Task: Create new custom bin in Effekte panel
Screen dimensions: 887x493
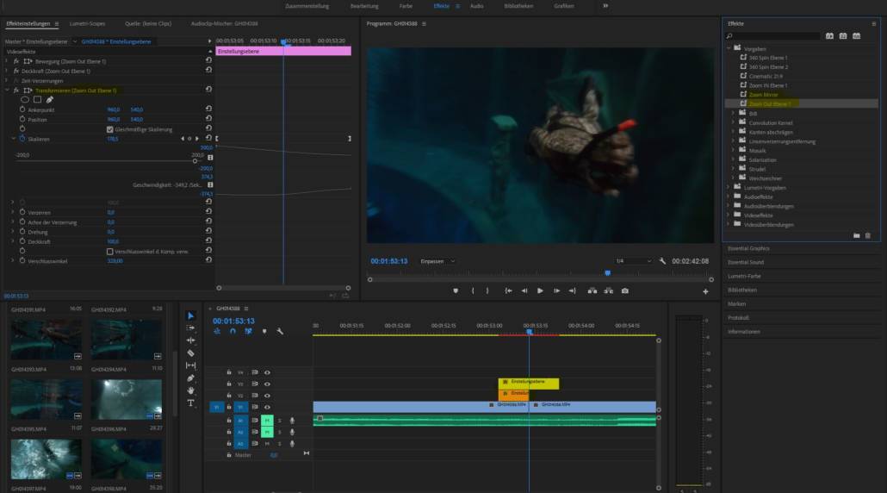Action: pyautogui.click(x=857, y=235)
